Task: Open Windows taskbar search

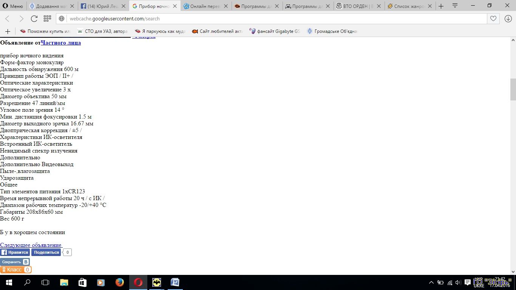Action: [x=27, y=282]
